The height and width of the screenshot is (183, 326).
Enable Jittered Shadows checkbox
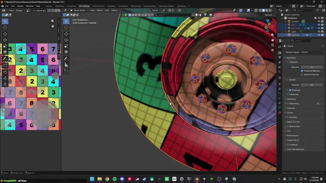tap(302, 74)
